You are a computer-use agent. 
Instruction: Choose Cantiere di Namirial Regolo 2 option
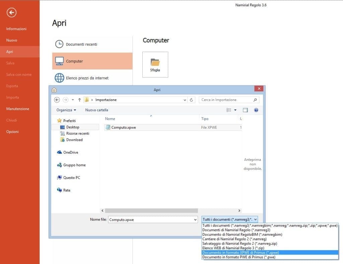pos(270,239)
